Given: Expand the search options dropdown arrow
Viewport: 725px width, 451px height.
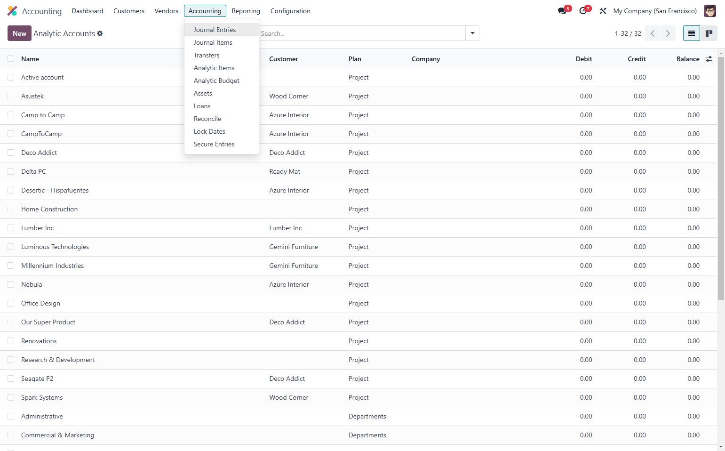Looking at the screenshot, I should (472, 33).
